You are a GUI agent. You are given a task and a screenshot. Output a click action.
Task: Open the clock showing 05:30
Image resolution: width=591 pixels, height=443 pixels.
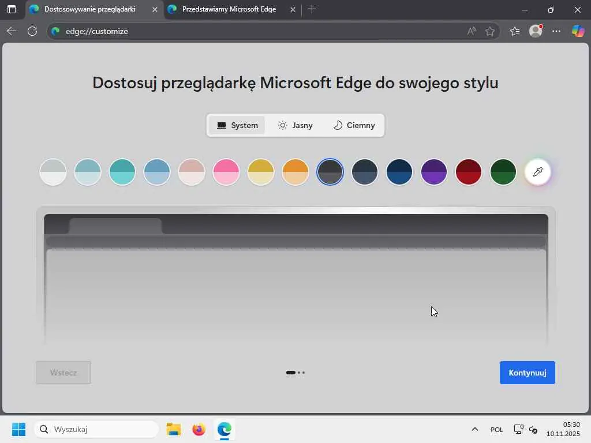click(x=563, y=429)
